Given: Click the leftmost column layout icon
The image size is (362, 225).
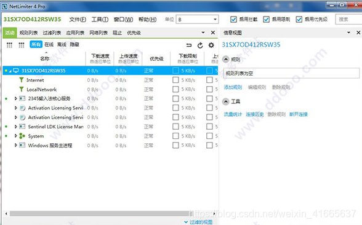Looking at the screenshot, I should tap(9, 45).
